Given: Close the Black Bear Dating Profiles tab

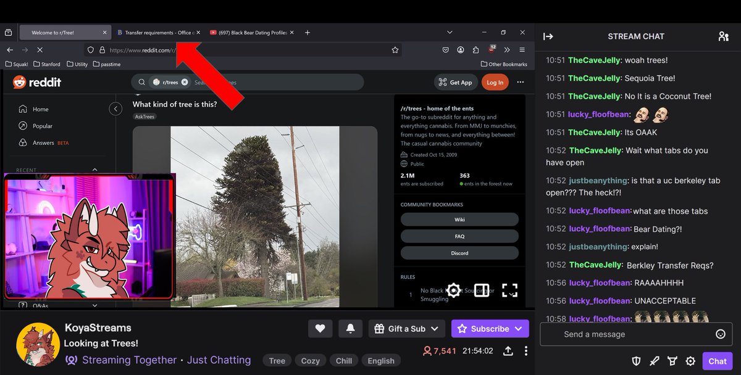Looking at the screenshot, I should [x=292, y=32].
